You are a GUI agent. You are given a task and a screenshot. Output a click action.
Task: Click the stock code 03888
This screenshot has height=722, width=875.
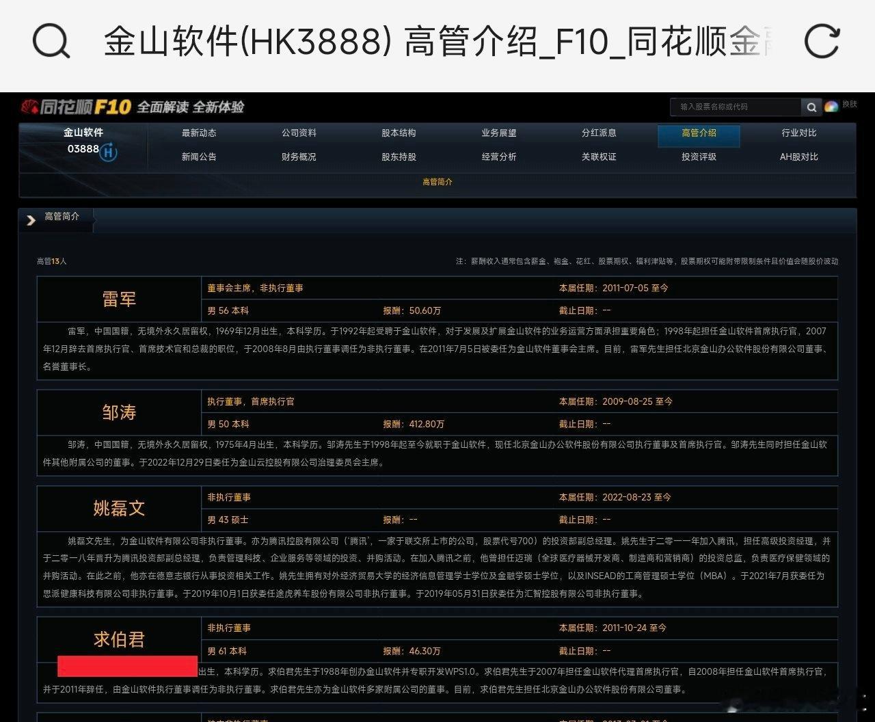click(x=83, y=148)
